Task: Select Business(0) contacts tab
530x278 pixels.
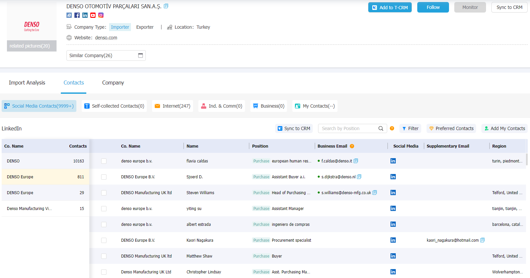Action: click(x=269, y=106)
